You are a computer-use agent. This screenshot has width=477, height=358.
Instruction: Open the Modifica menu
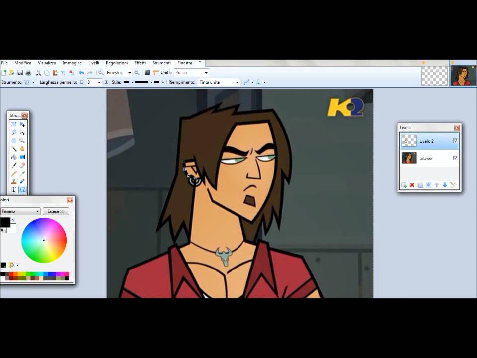(x=23, y=63)
